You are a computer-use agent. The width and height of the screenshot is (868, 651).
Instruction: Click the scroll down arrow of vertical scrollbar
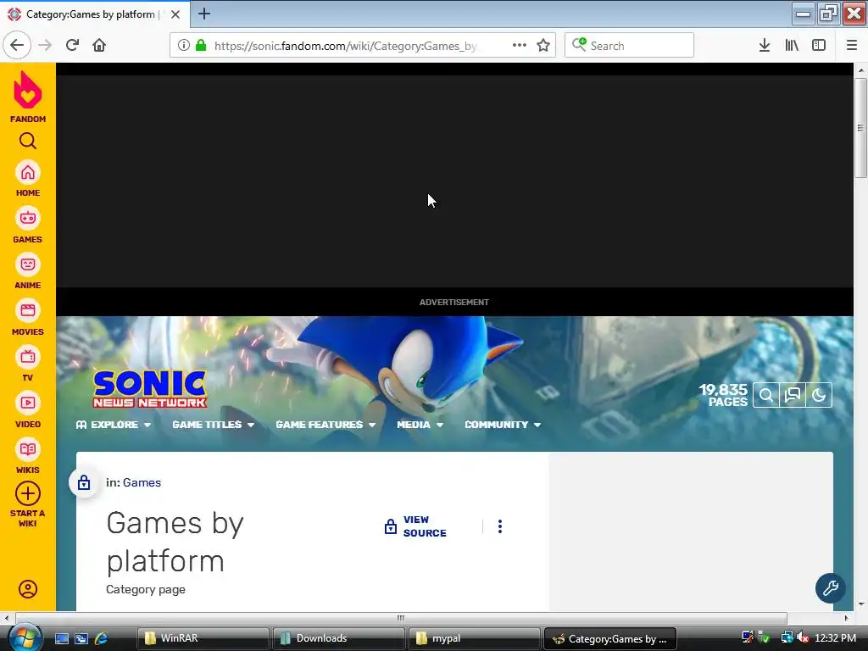point(860,604)
